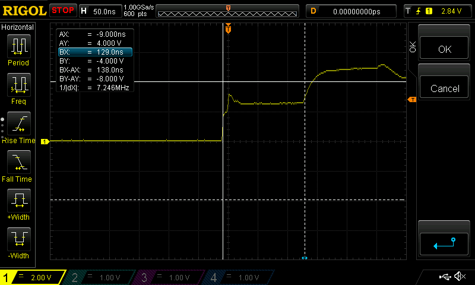Click the USB connection status icon
This screenshot has height=285, width=475.
point(445,277)
